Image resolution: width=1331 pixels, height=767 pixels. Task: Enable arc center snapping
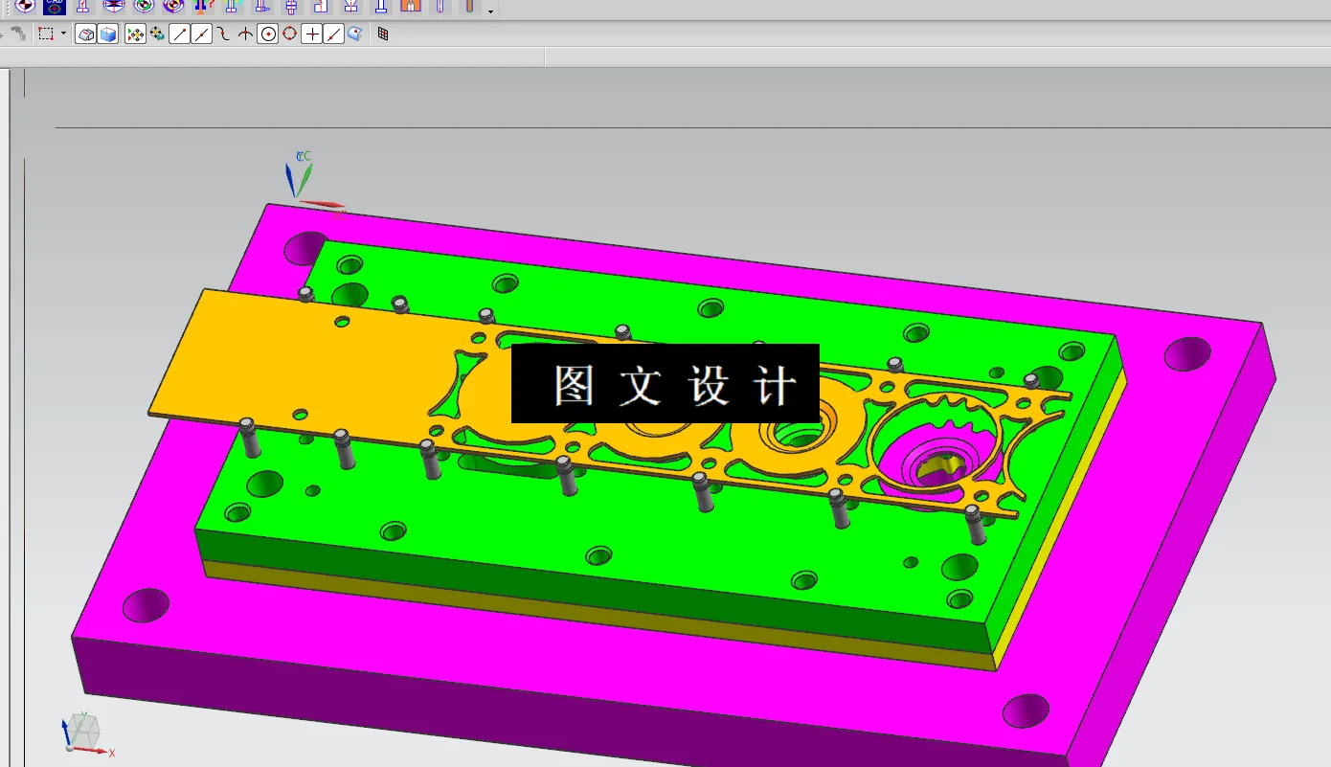[268, 34]
